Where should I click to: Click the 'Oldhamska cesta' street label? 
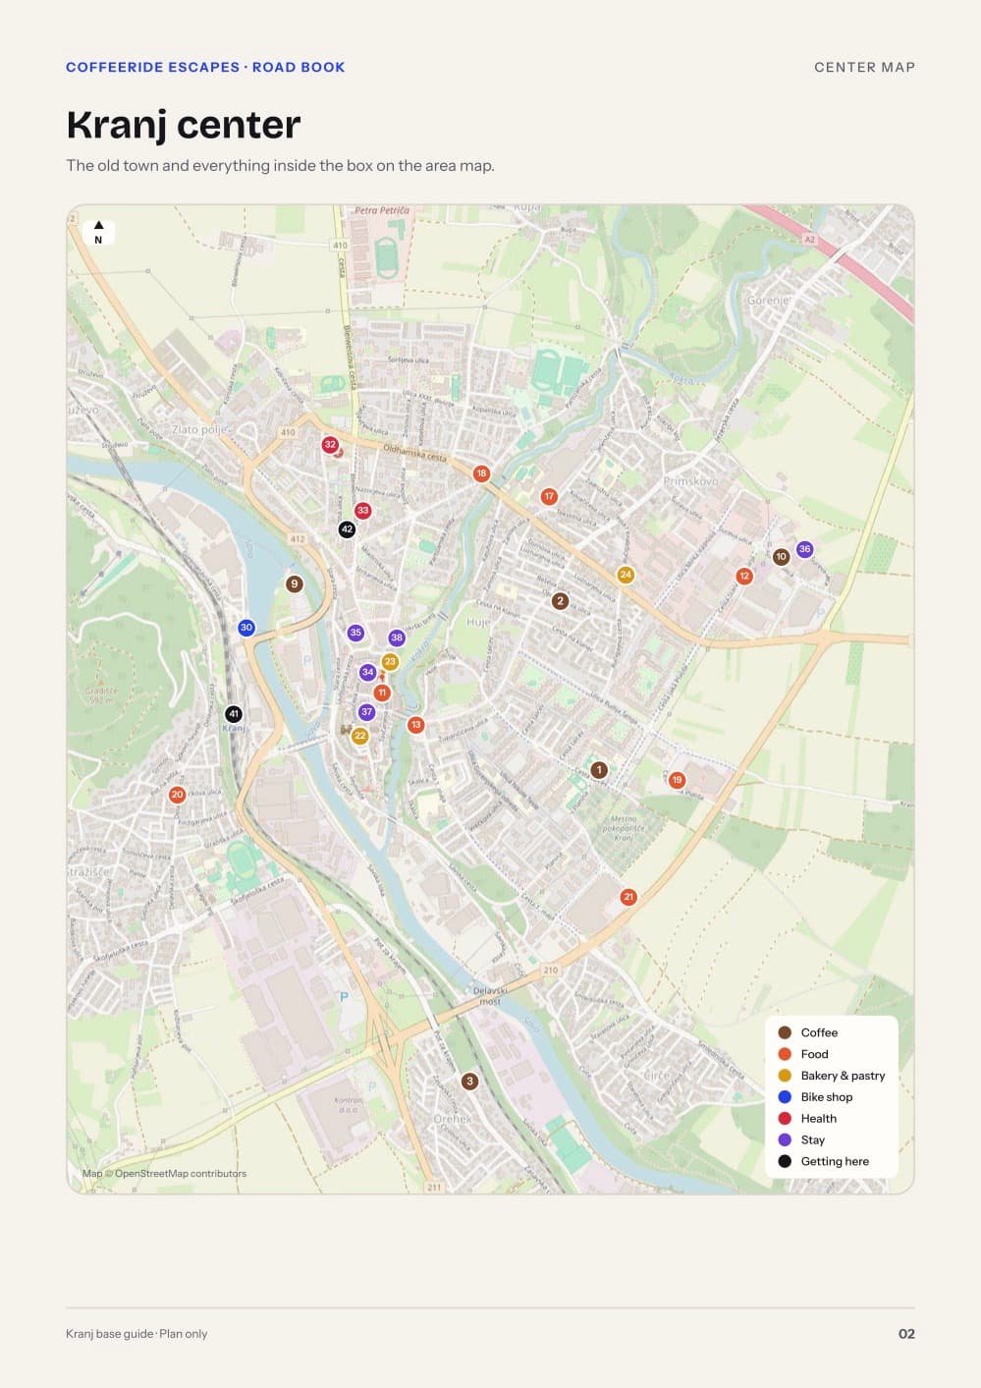(x=414, y=452)
